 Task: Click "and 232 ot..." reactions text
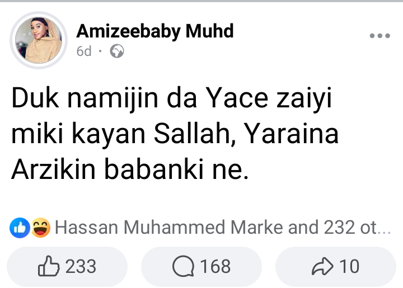tap(339, 228)
